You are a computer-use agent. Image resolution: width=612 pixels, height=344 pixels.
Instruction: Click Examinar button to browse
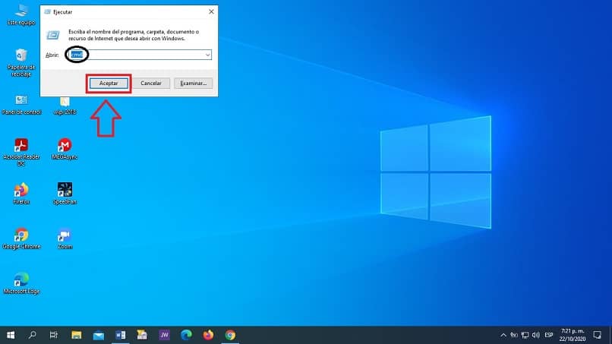tap(193, 84)
